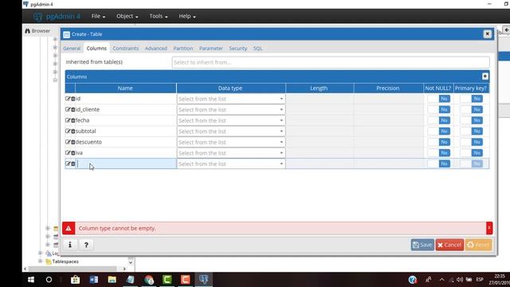Image resolution: width=510 pixels, height=287 pixels.
Task: Select the Tablespaces tree item
Action: (65, 261)
